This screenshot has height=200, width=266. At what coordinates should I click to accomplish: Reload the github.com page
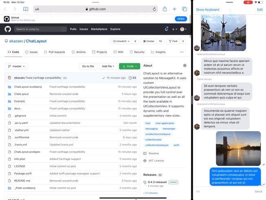tap(154, 9)
